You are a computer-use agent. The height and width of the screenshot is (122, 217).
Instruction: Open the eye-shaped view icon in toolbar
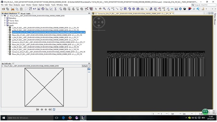[x=172, y=9]
